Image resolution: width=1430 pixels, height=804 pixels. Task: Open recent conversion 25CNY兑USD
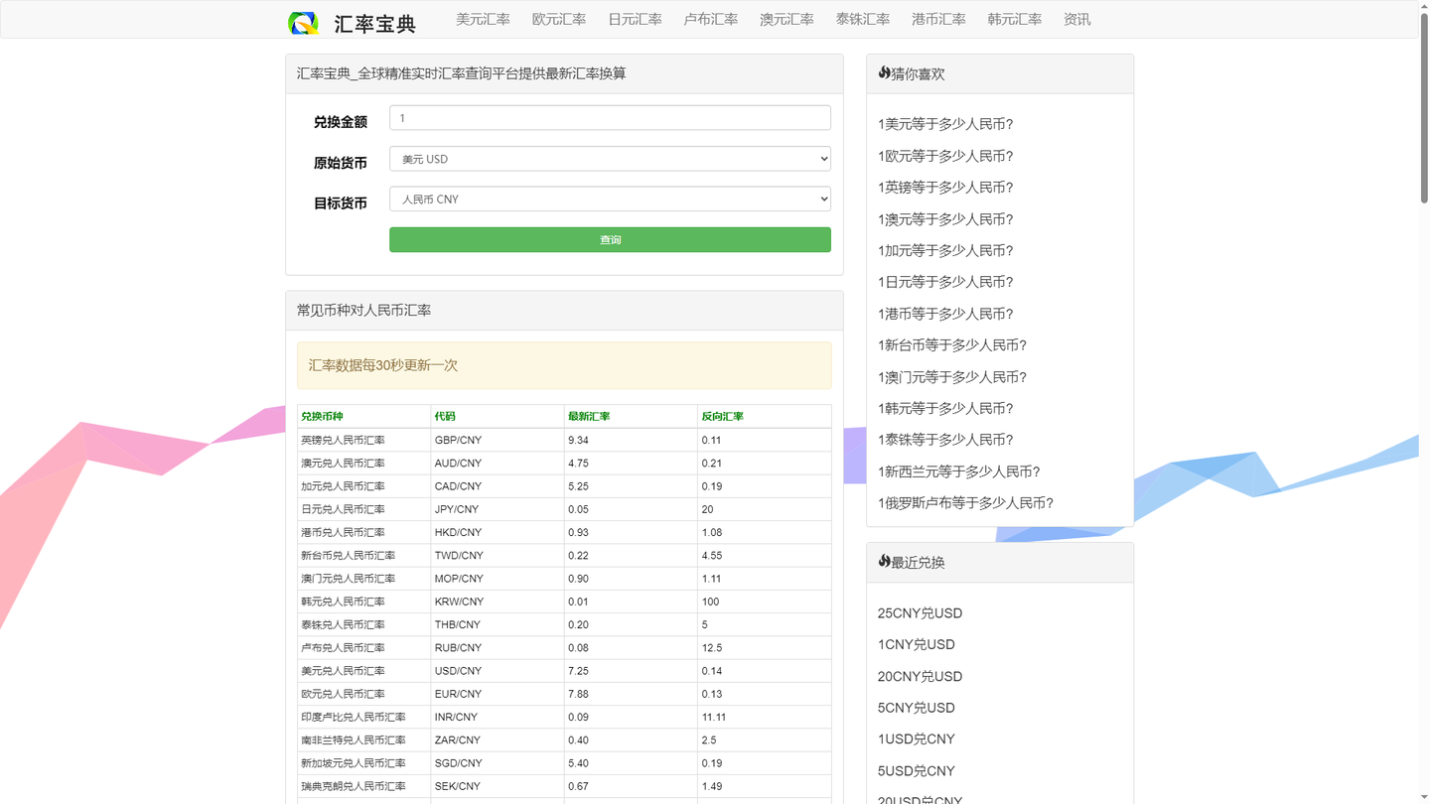coord(920,612)
